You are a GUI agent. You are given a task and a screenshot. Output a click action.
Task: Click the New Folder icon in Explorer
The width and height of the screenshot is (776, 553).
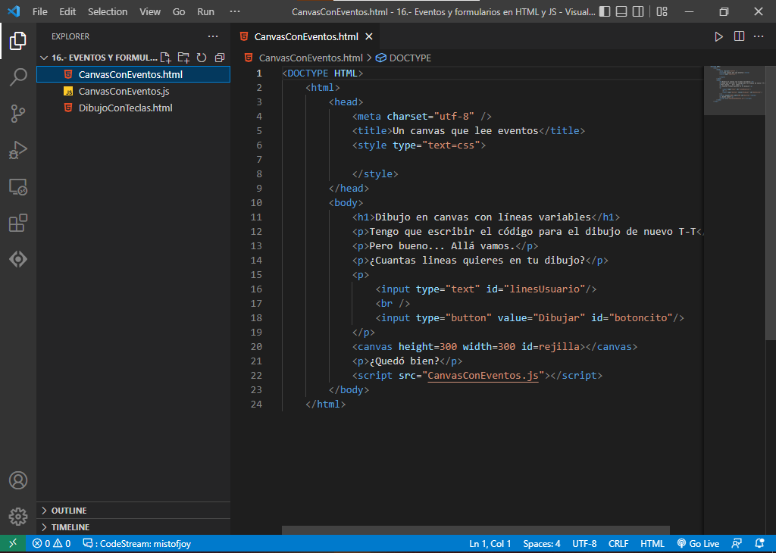click(182, 57)
